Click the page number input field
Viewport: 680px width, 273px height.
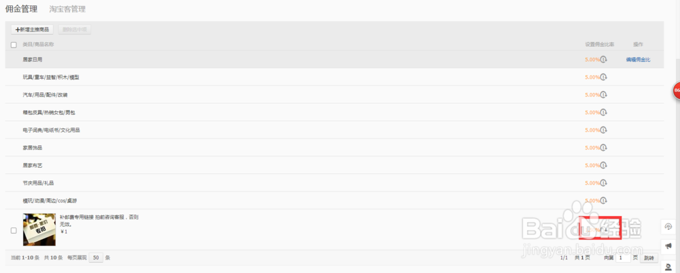tap(624, 258)
